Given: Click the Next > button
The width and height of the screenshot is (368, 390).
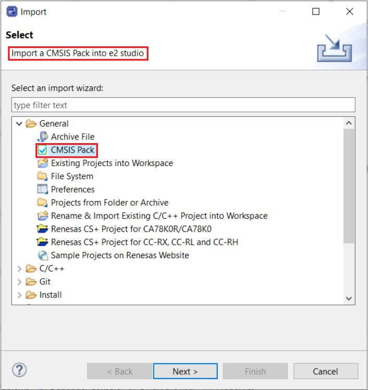Looking at the screenshot, I should click(x=185, y=371).
